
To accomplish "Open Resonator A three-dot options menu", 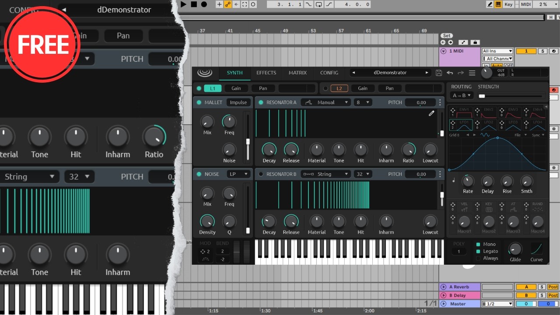I will (440, 102).
